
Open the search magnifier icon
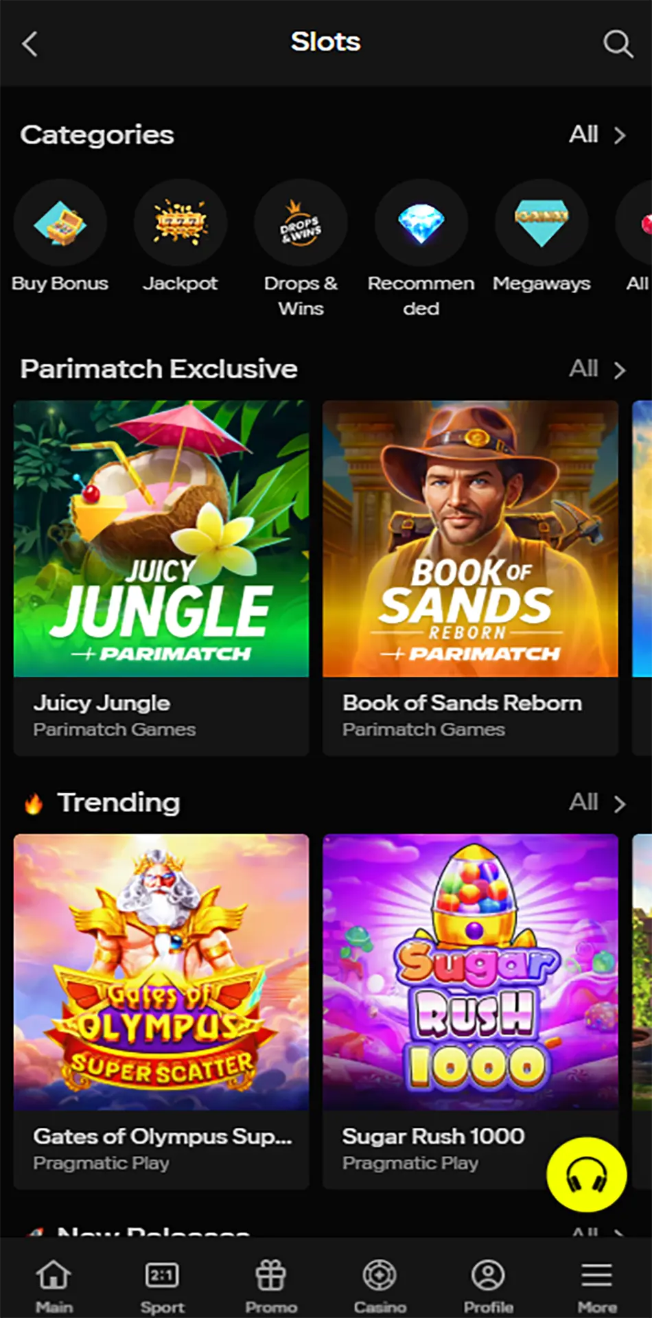(x=617, y=44)
